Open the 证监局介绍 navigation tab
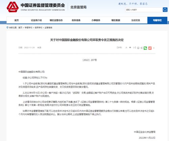169x141 pixels. (x=37, y=20)
